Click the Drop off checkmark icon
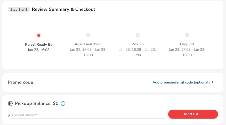 [x=187, y=35]
